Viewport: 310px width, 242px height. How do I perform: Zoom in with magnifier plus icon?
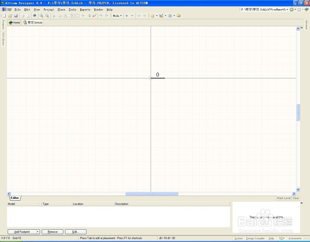[41, 16]
